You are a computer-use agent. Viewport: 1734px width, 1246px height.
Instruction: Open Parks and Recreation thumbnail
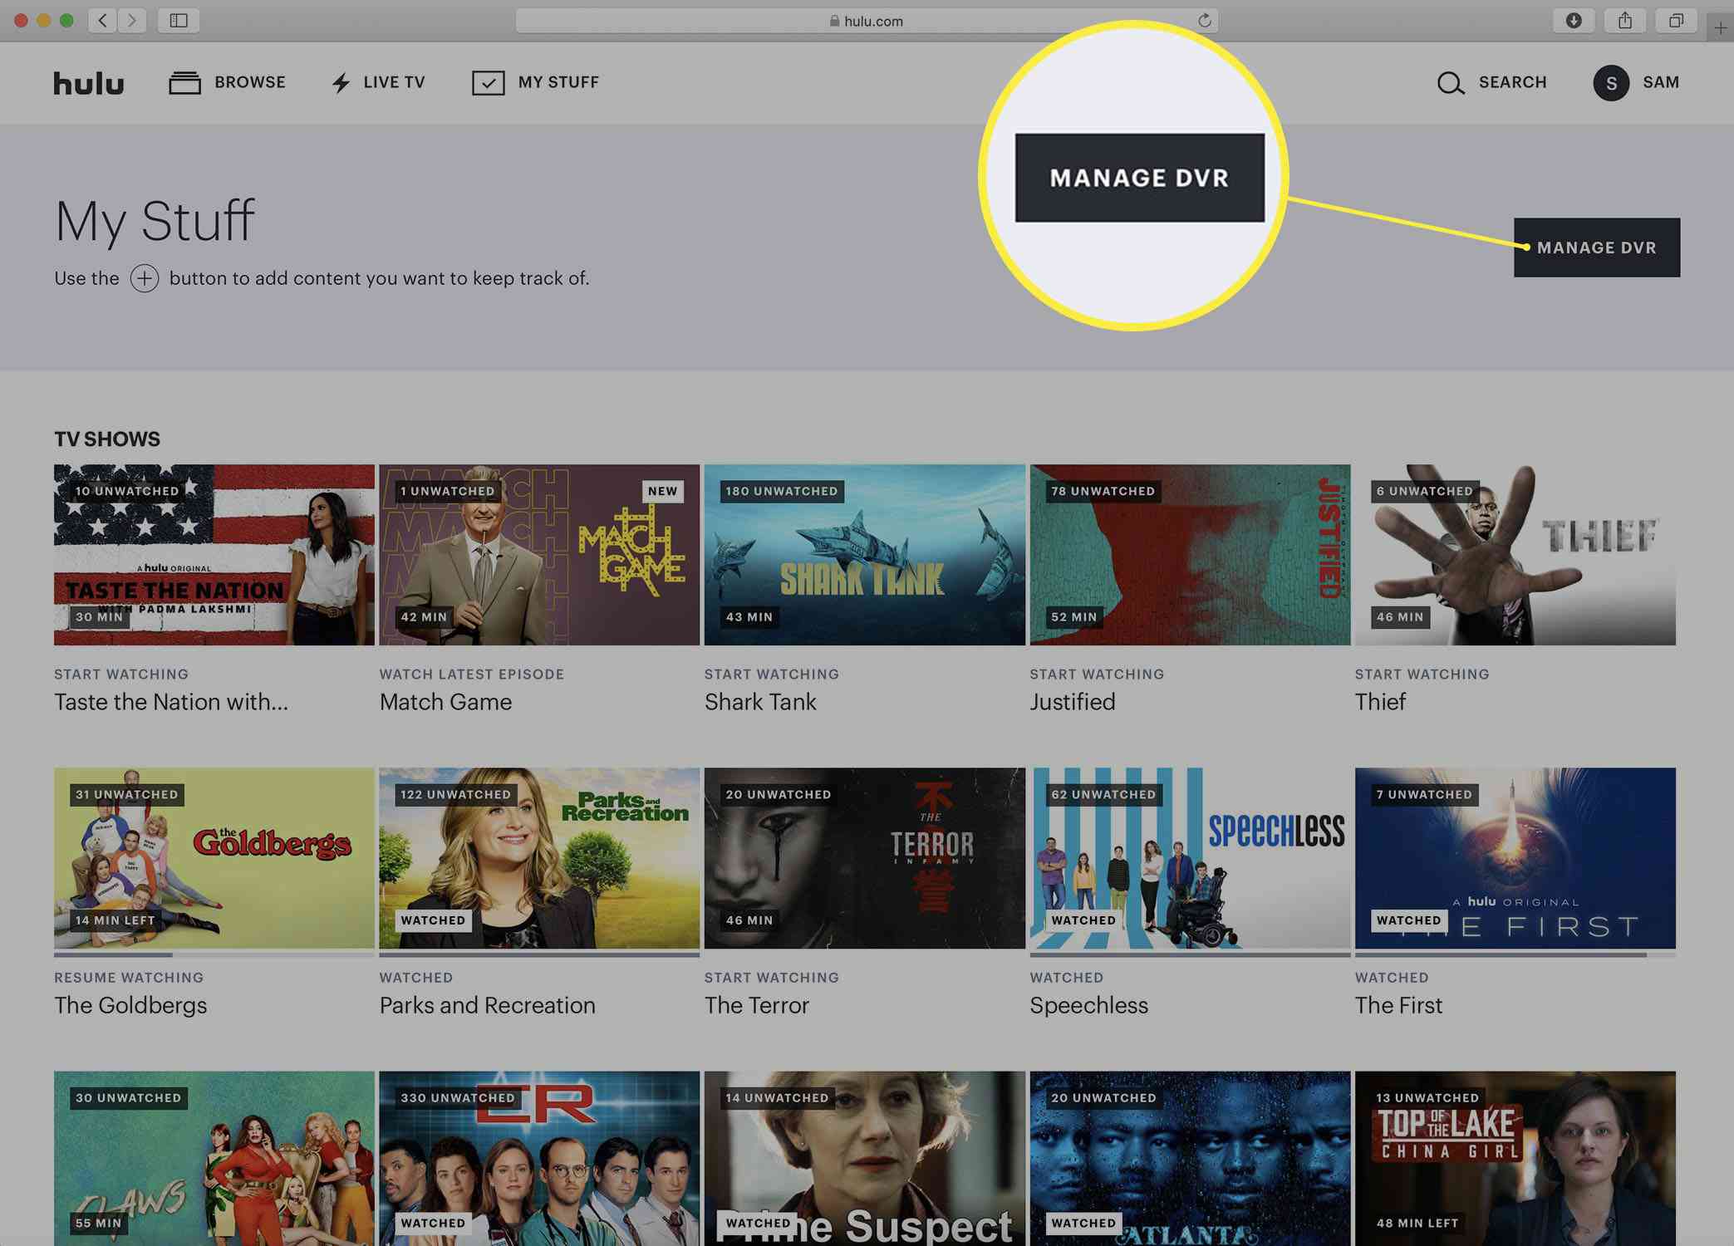tap(539, 858)
